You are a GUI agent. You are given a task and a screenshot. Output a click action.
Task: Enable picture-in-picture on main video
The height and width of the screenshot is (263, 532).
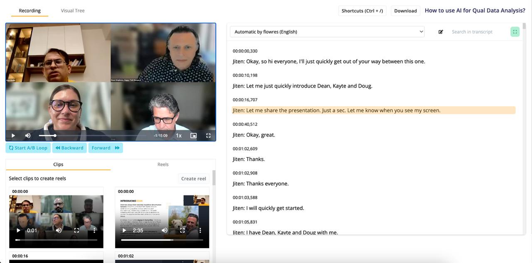click(193, 136)
